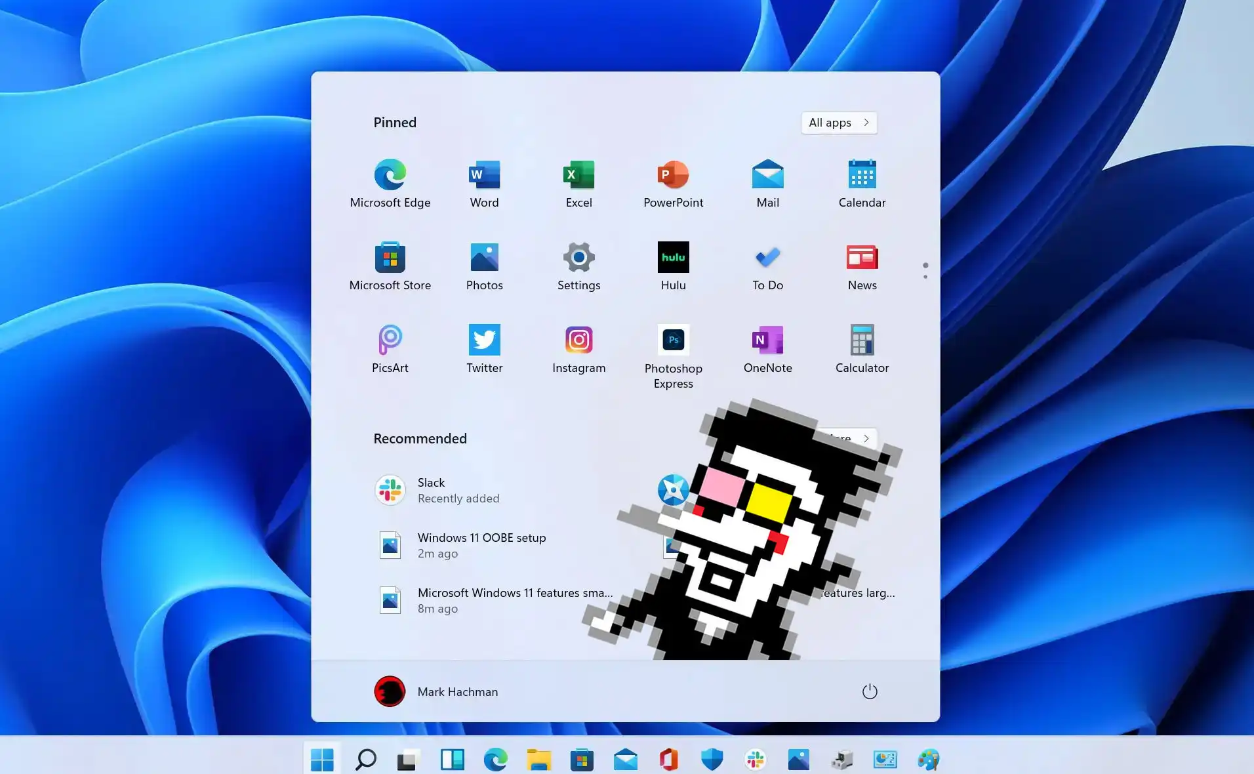Image resolution: width=1254 pixels, height=774 pixels.
Task: Click the Power button
Action: point(869,691)
